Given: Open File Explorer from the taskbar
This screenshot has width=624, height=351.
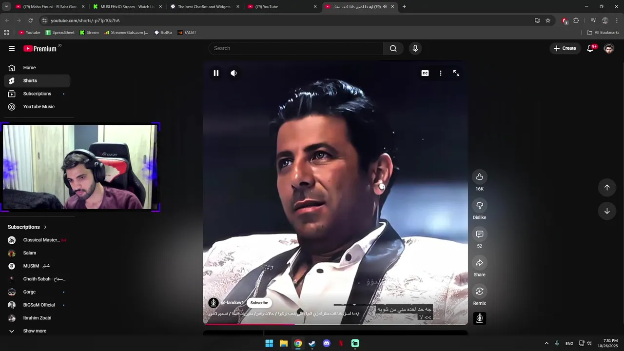Looking at the screenshot, I should click(x=283, y=343).
